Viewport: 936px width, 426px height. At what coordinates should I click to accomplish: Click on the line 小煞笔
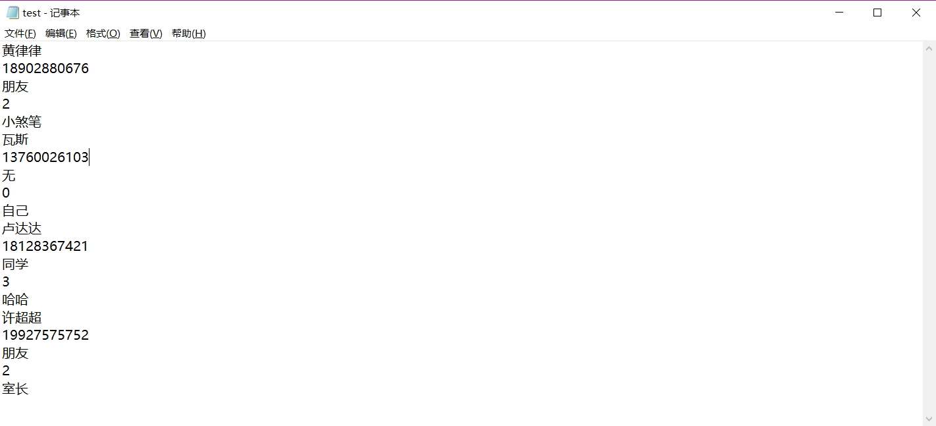click(22, 122)
